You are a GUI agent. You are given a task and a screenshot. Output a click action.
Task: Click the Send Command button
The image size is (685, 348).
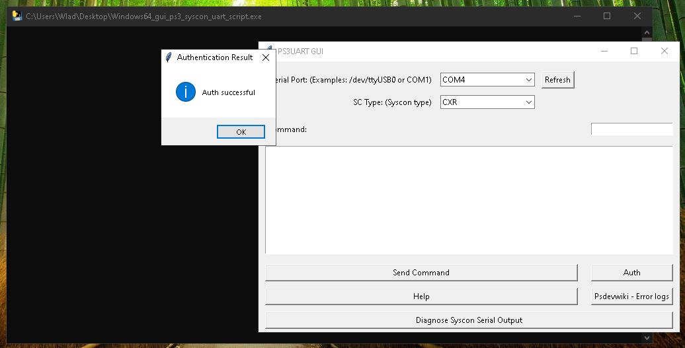(x=421, y=273)
